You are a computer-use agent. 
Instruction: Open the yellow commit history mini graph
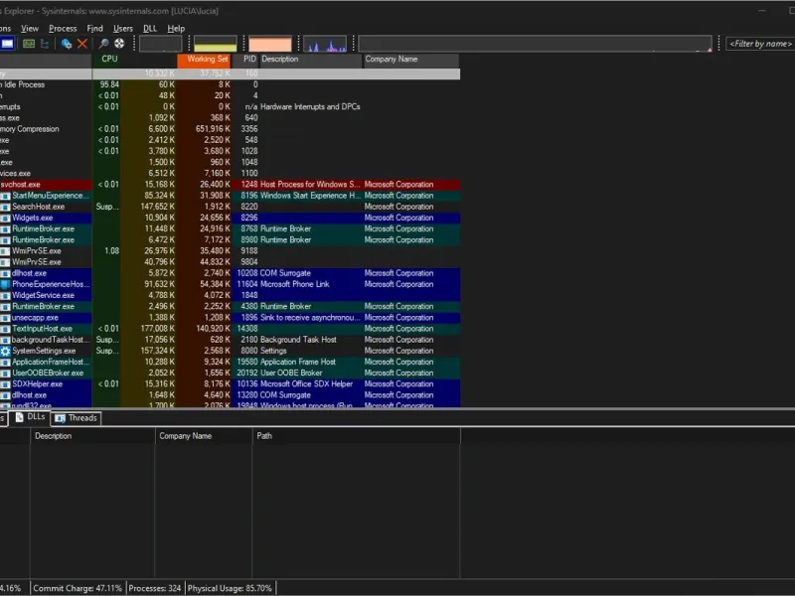216,44
